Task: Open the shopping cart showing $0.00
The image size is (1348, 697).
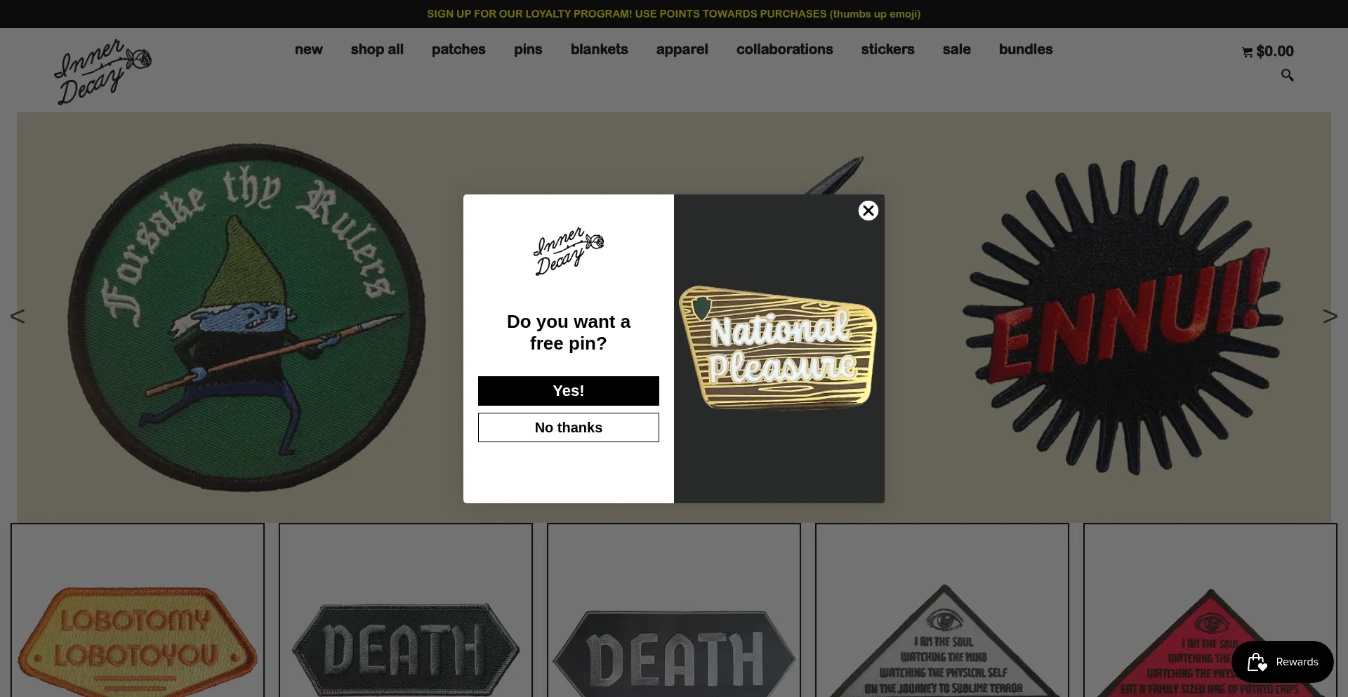Action: coord(1267,51)
